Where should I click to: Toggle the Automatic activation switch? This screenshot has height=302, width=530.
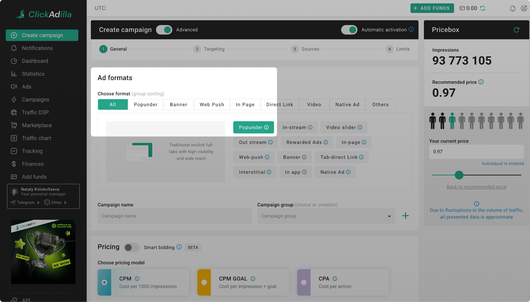(x=349, y=30)
